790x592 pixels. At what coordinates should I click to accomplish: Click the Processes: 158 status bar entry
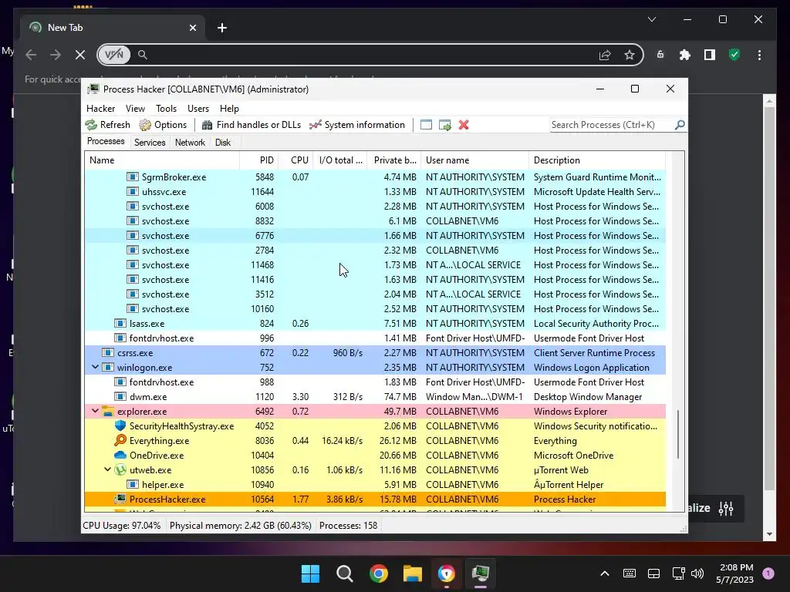(348, 526)
